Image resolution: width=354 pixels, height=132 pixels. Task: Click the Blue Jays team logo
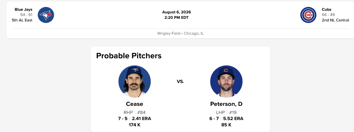[x=46, y=15]
